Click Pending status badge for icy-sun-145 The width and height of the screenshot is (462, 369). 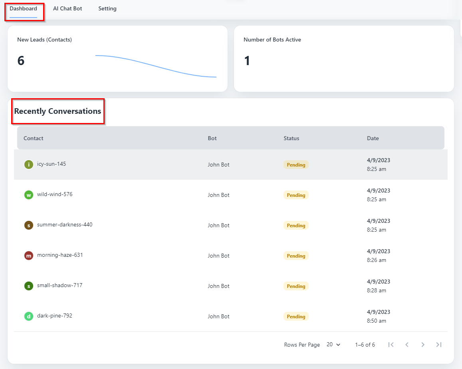point(296,165)
